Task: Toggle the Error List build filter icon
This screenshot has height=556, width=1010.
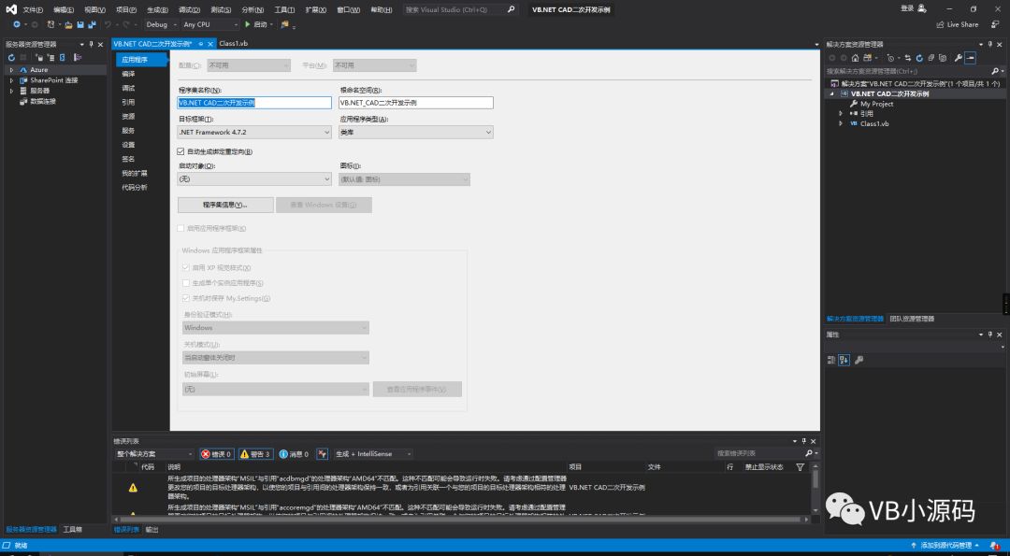Action: pos(323,454)
